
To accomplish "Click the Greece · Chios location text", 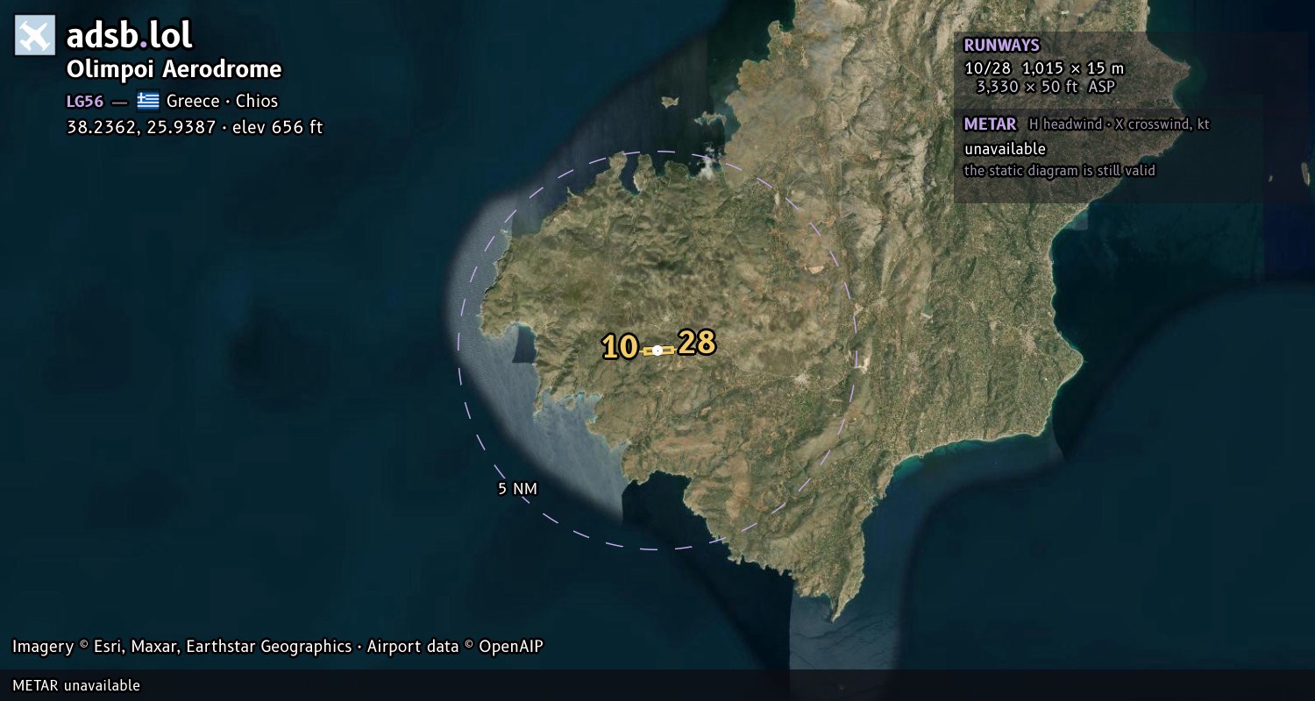I will tap(222, 101).
